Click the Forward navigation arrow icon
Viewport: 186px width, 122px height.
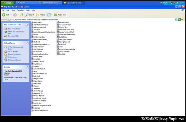point(15,15)
